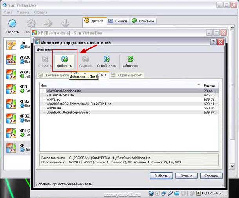Select the WXP3 machine icon

pos(11,74)
